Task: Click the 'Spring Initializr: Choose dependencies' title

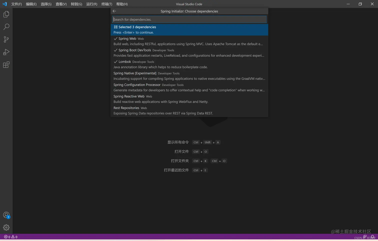Action: 189,11
